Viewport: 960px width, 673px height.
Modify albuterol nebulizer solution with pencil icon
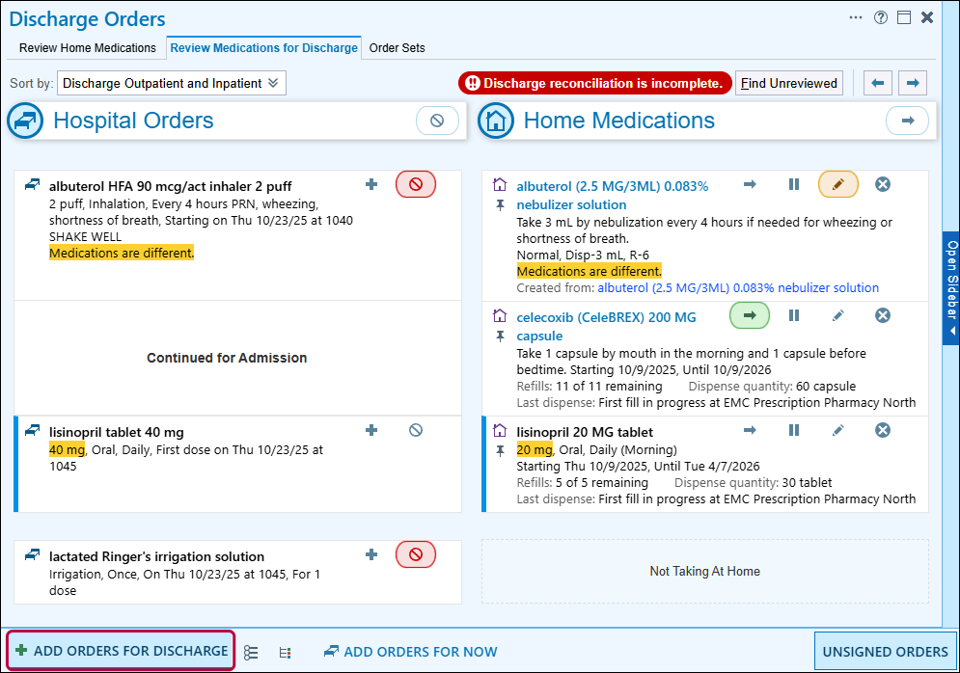(x=838, y=184)
